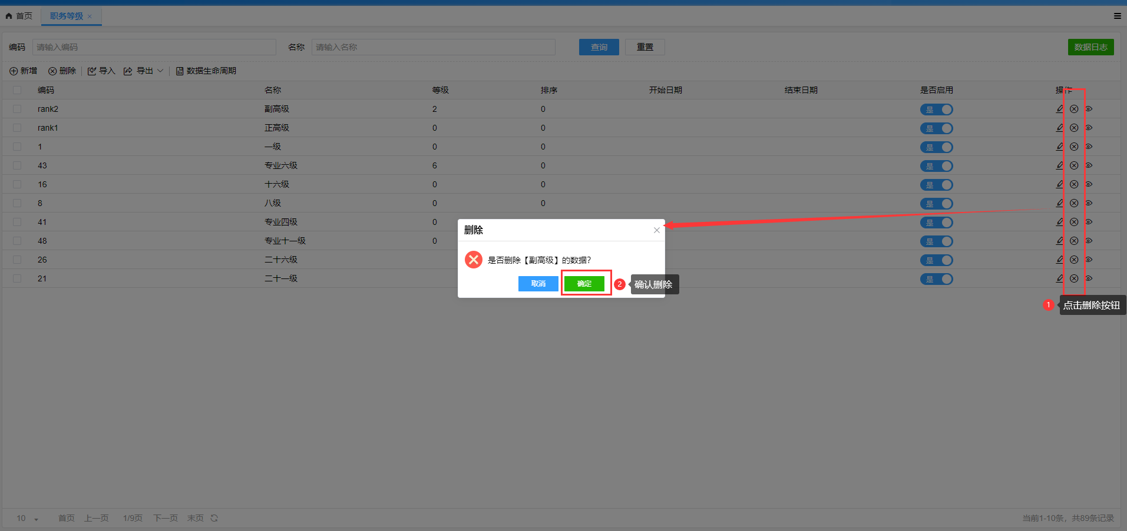The width and height of the screenshot is (1127, 531).
Task: Open eye view icon for 专业六级 row
Action: point(1089,165)
